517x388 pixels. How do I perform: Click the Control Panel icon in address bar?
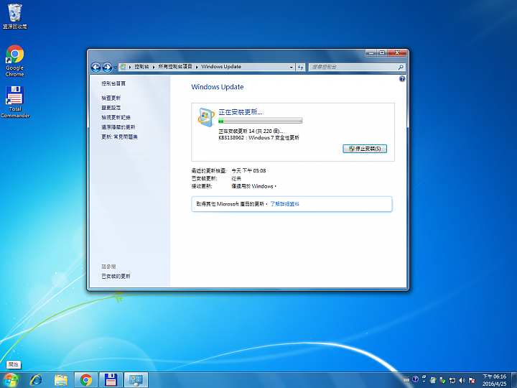coord(123,67)
